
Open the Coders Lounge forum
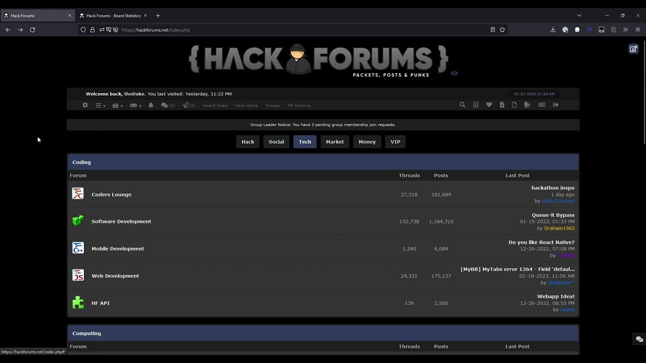pos(112,195)
